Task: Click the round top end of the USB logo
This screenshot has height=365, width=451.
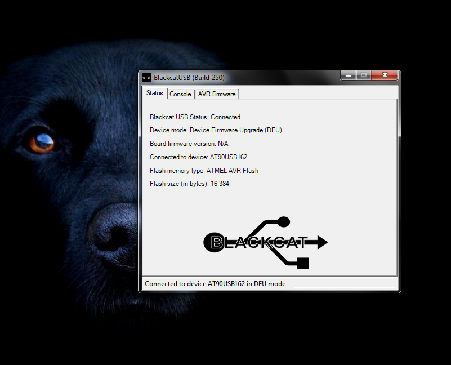Action: [284, 221]
